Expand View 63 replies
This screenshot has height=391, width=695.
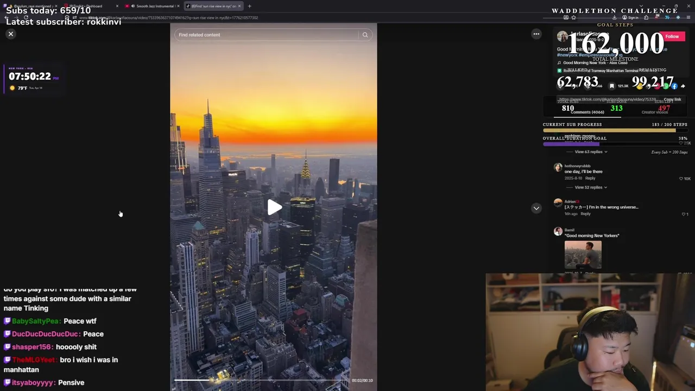pos(591,152)
